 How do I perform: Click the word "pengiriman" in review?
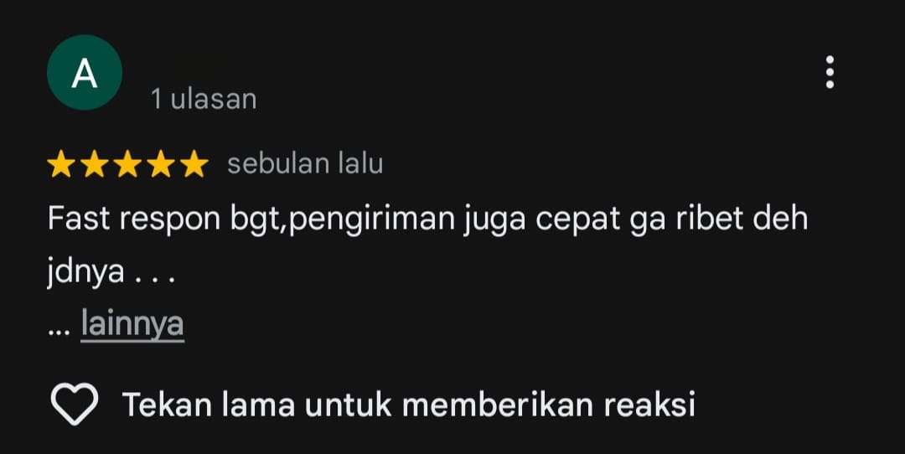[x=372, y=220]
